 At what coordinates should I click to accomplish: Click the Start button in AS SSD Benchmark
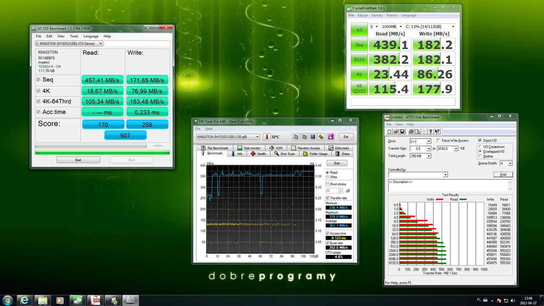(78, 160)
